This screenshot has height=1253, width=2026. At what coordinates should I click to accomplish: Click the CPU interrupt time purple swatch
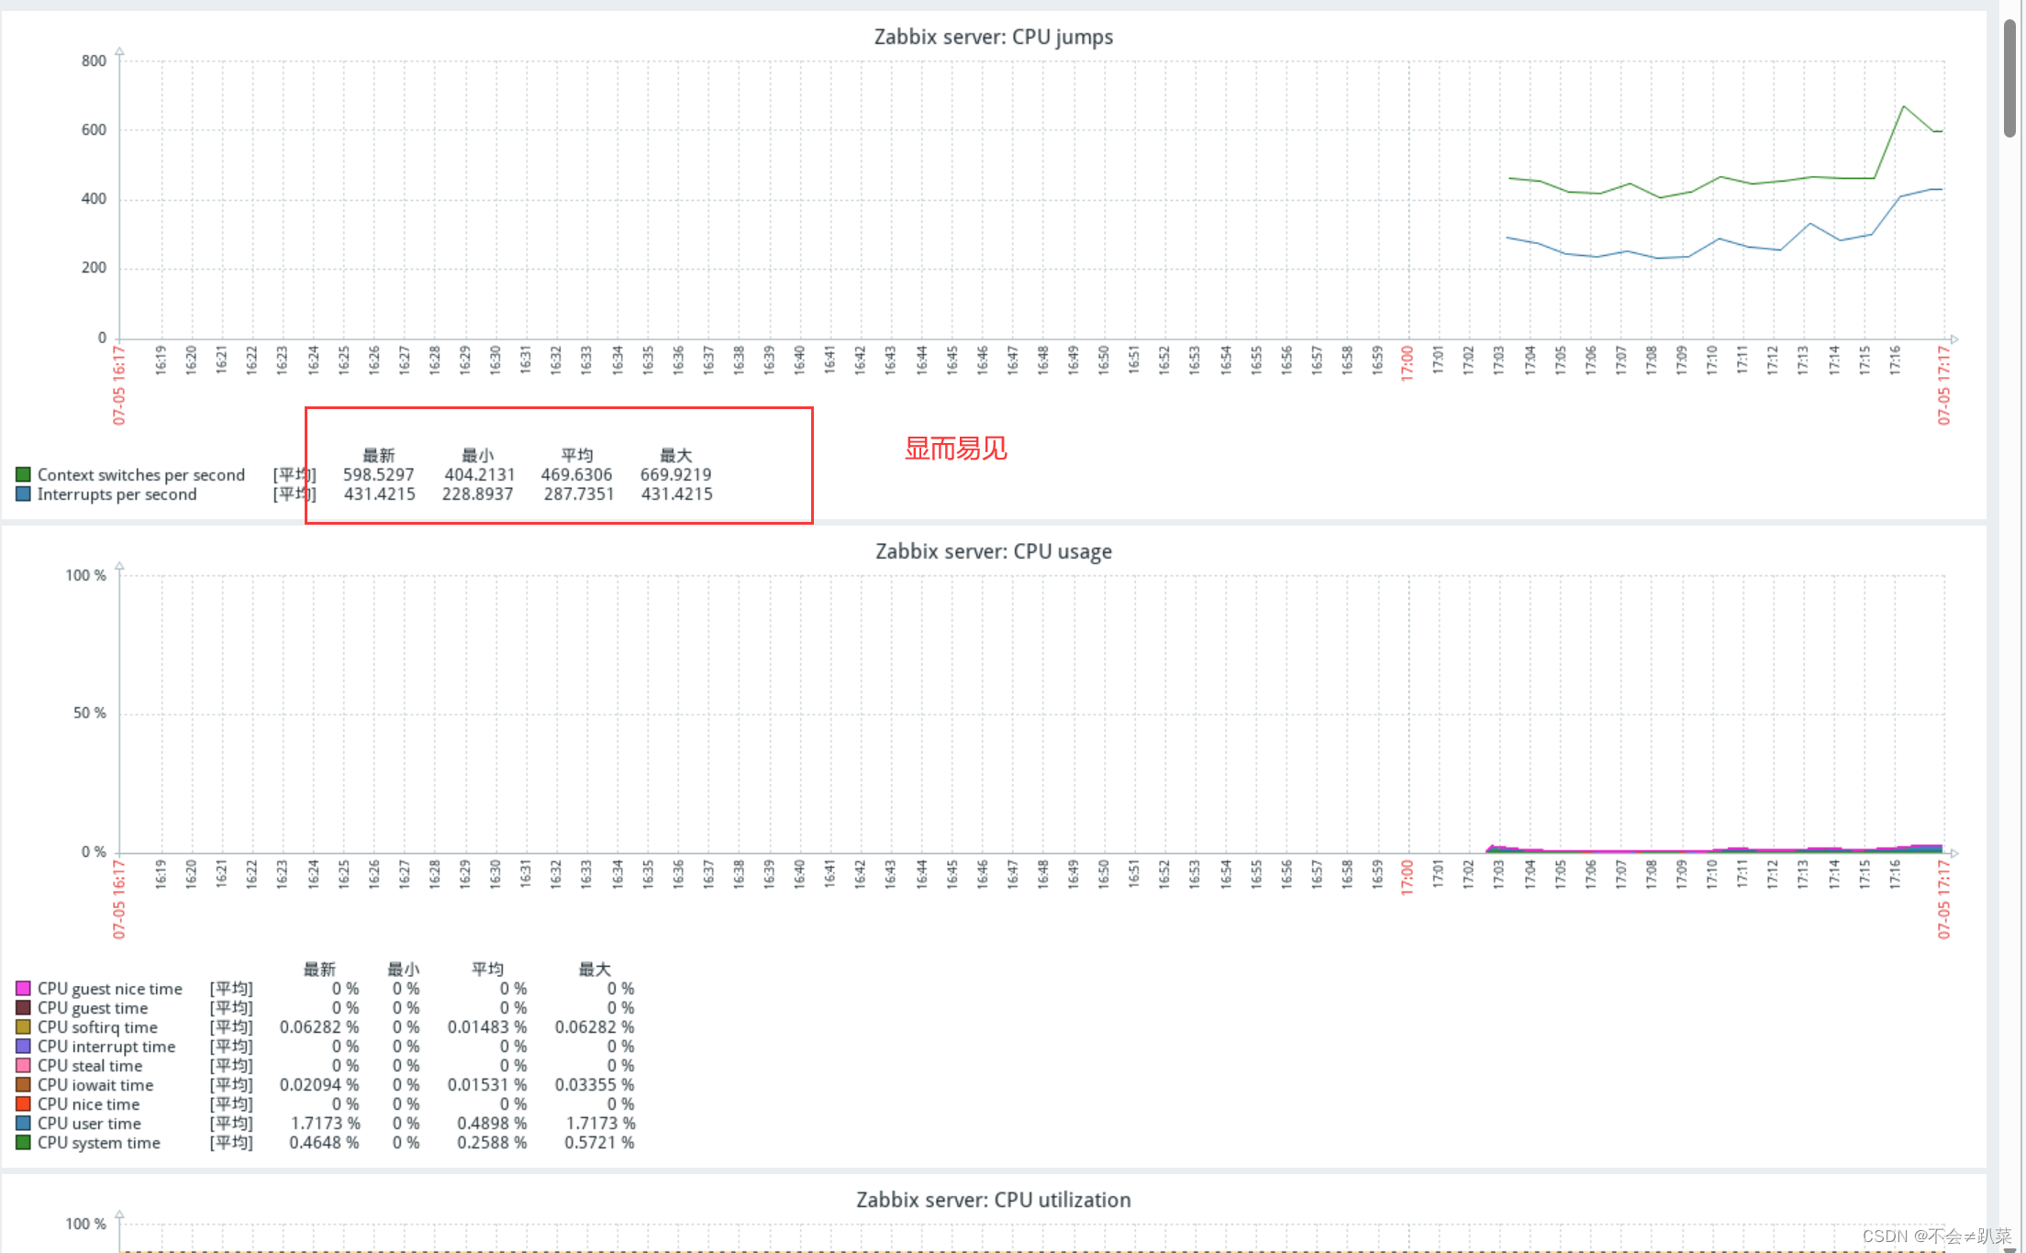23,1046
